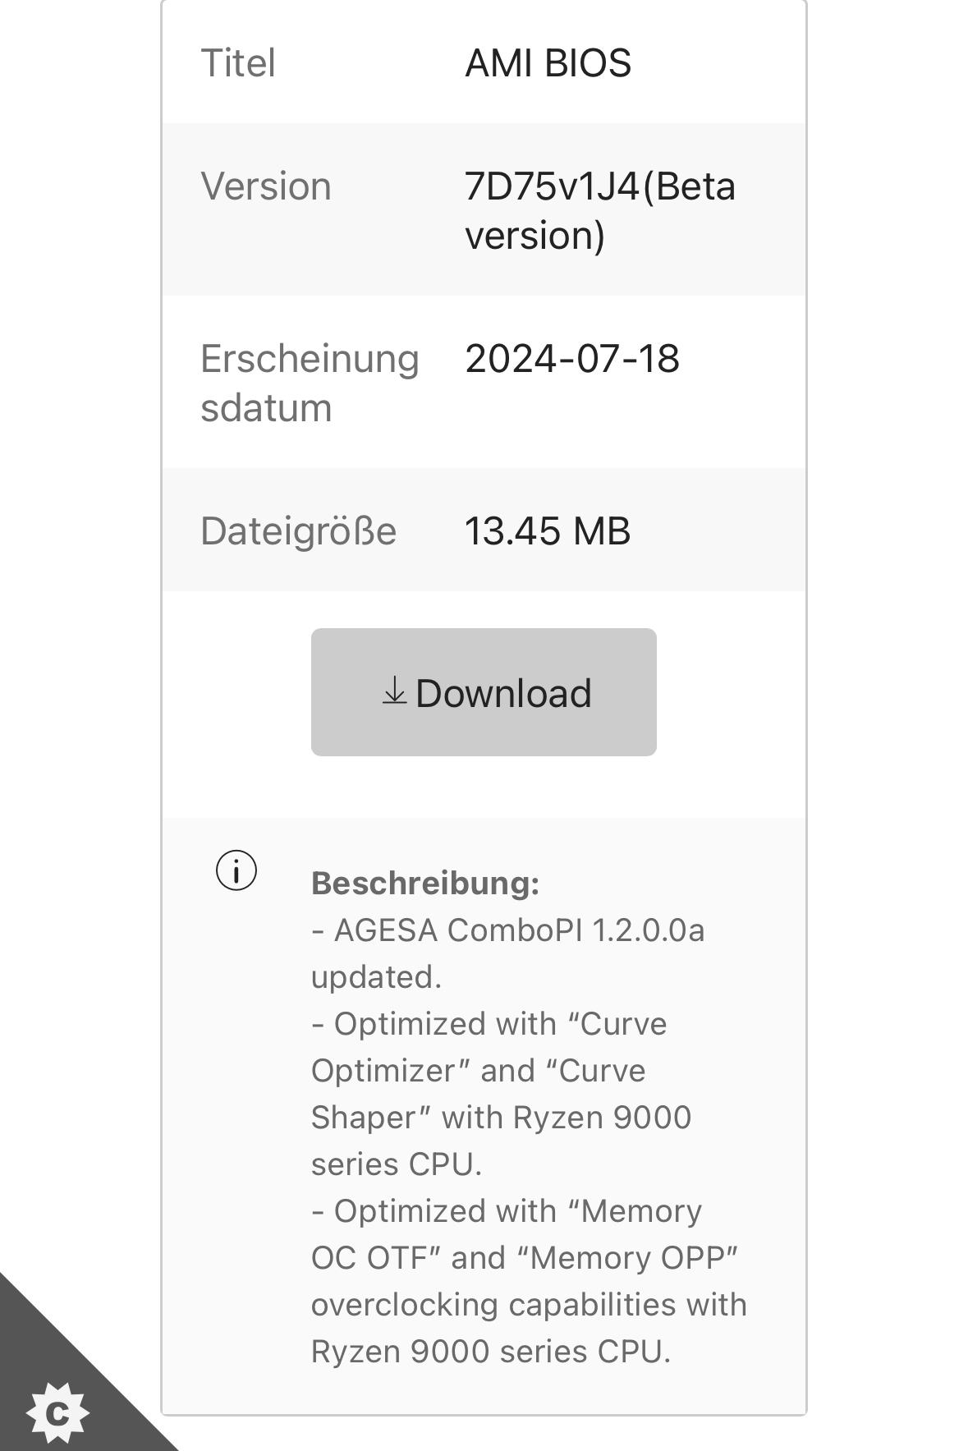Click the Erscheinungsdatum label
Viewport: 968px width, 1451px height.
pyautogui.click(x=310, y=383)
